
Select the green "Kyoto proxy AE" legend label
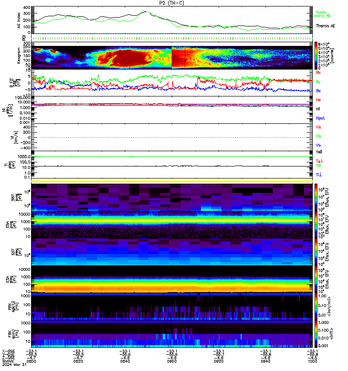322,14
